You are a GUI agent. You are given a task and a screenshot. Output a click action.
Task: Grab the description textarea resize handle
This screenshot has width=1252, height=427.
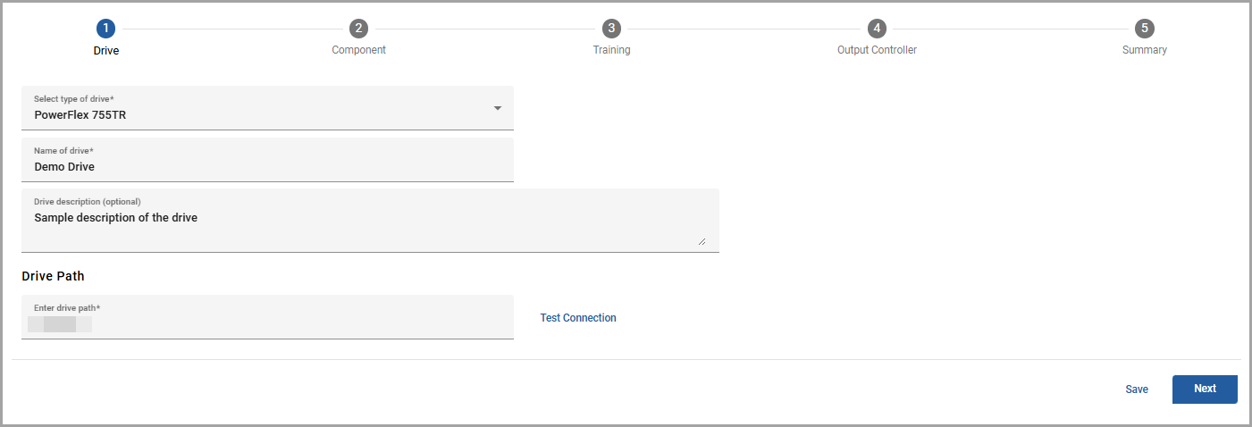coord(702,240)
